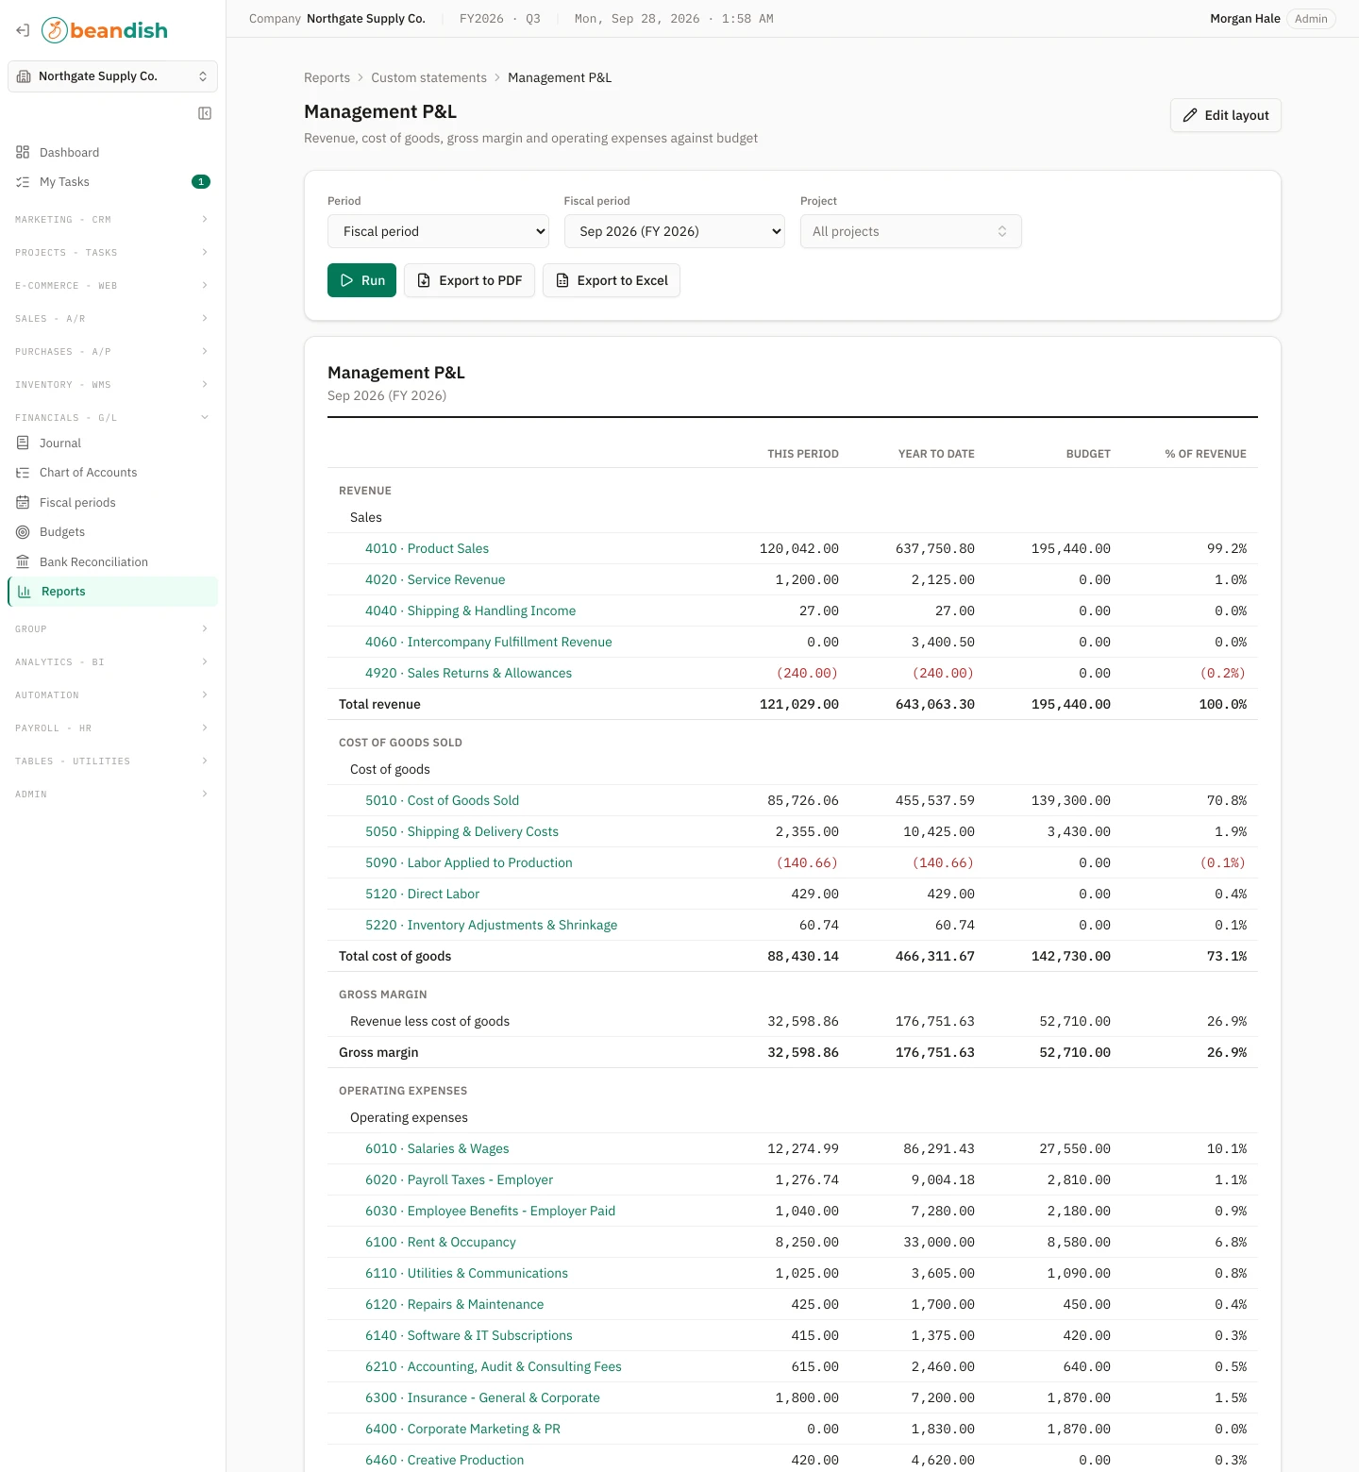Expand the Tables - Utilities section
The height and width of the screenshot is (1472, 1359).
point(112,761)
